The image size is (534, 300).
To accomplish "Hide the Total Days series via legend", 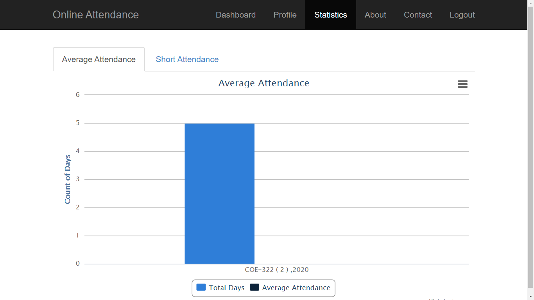I will click(x=227, y=287).
